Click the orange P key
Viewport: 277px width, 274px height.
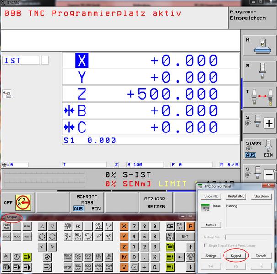(191, 226)
